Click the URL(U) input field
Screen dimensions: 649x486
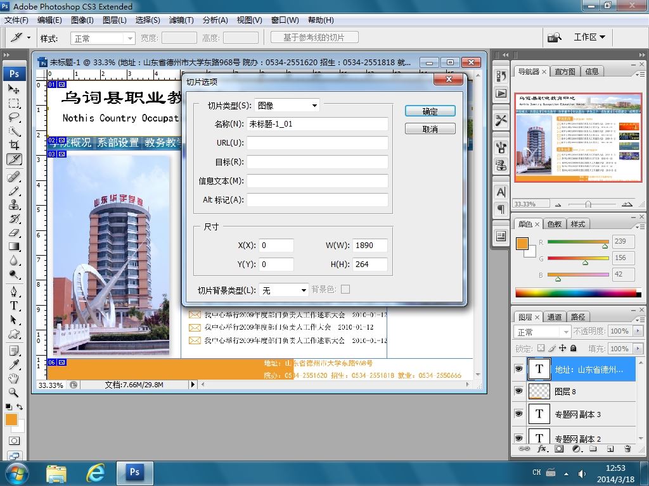[318, 143]
